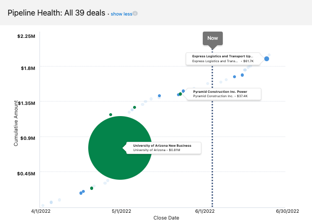The height and width of the screenshot is (222, 312).
Task: Click the Close Date axis title
Action: coord(166,218)
